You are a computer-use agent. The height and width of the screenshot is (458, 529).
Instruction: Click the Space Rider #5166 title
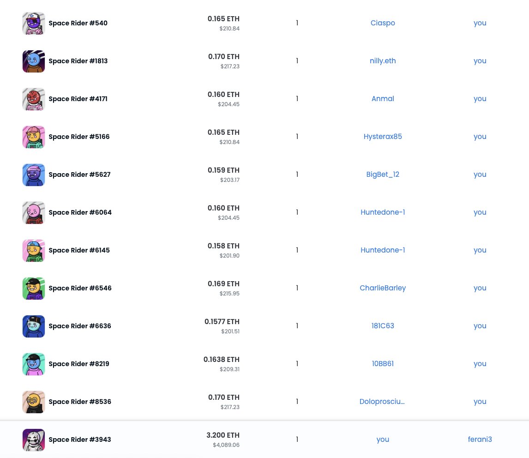pyautogui.click(x=79, y=137)
